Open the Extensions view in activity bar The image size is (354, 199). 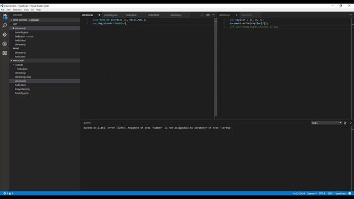tap(4, 53)
